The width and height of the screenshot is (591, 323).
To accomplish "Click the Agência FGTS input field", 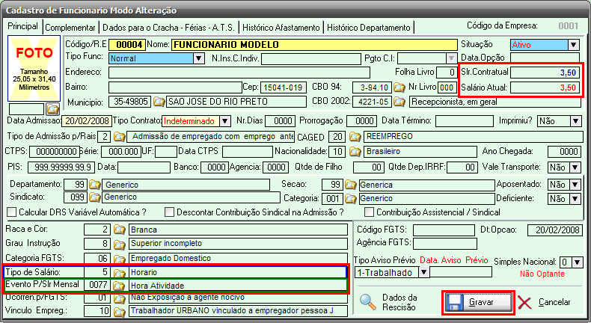I will click(x=445, y=244).
